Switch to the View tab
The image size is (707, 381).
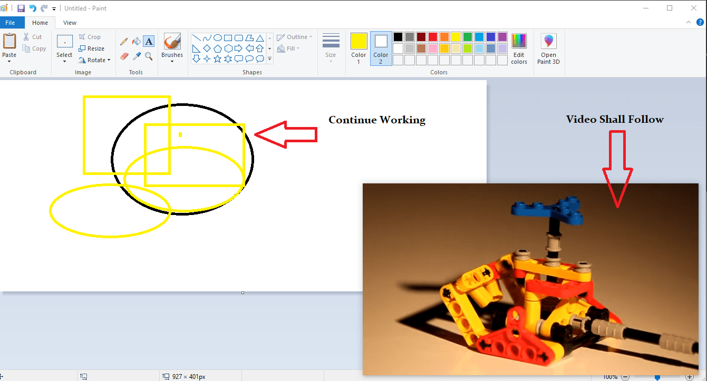(x=70, y=23)
